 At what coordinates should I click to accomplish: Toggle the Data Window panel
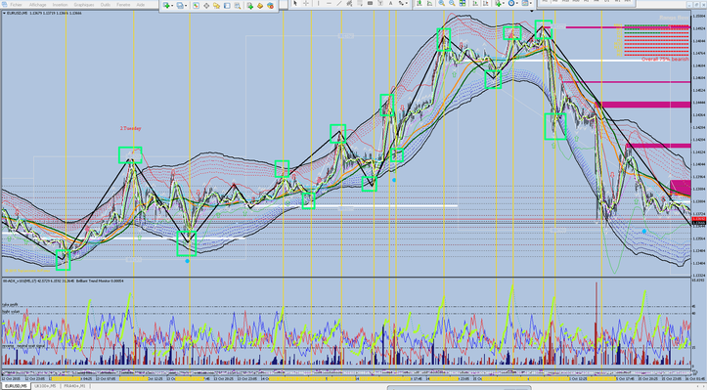tap(206, 6)
